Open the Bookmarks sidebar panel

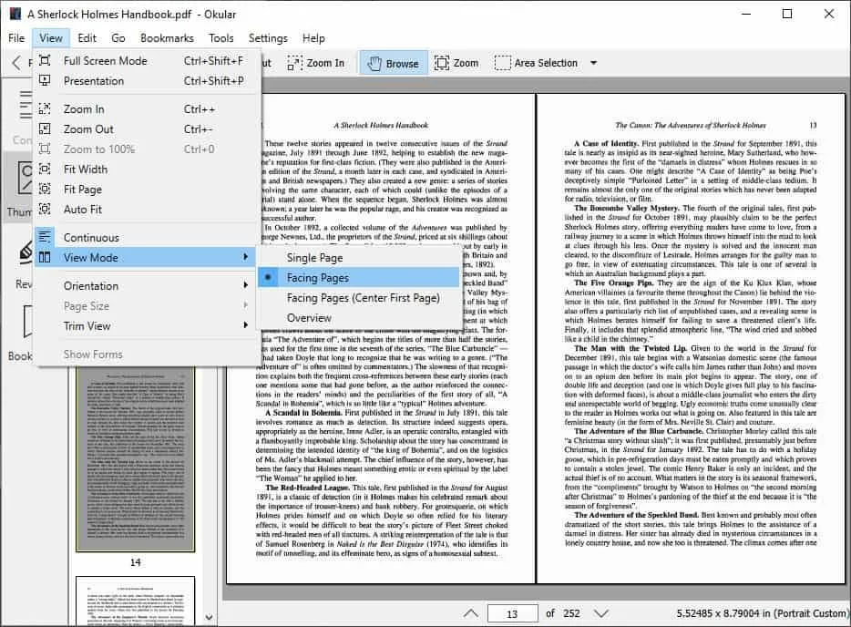pos(20,333)
